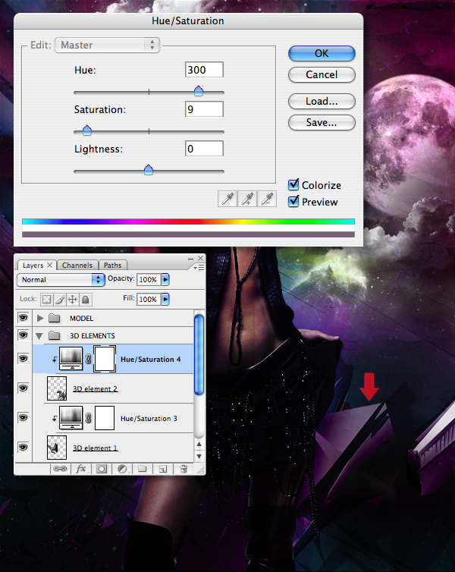Open the layer style fx menu
The width and height of the screenshot is (455, 572).
tap(81, 469)
